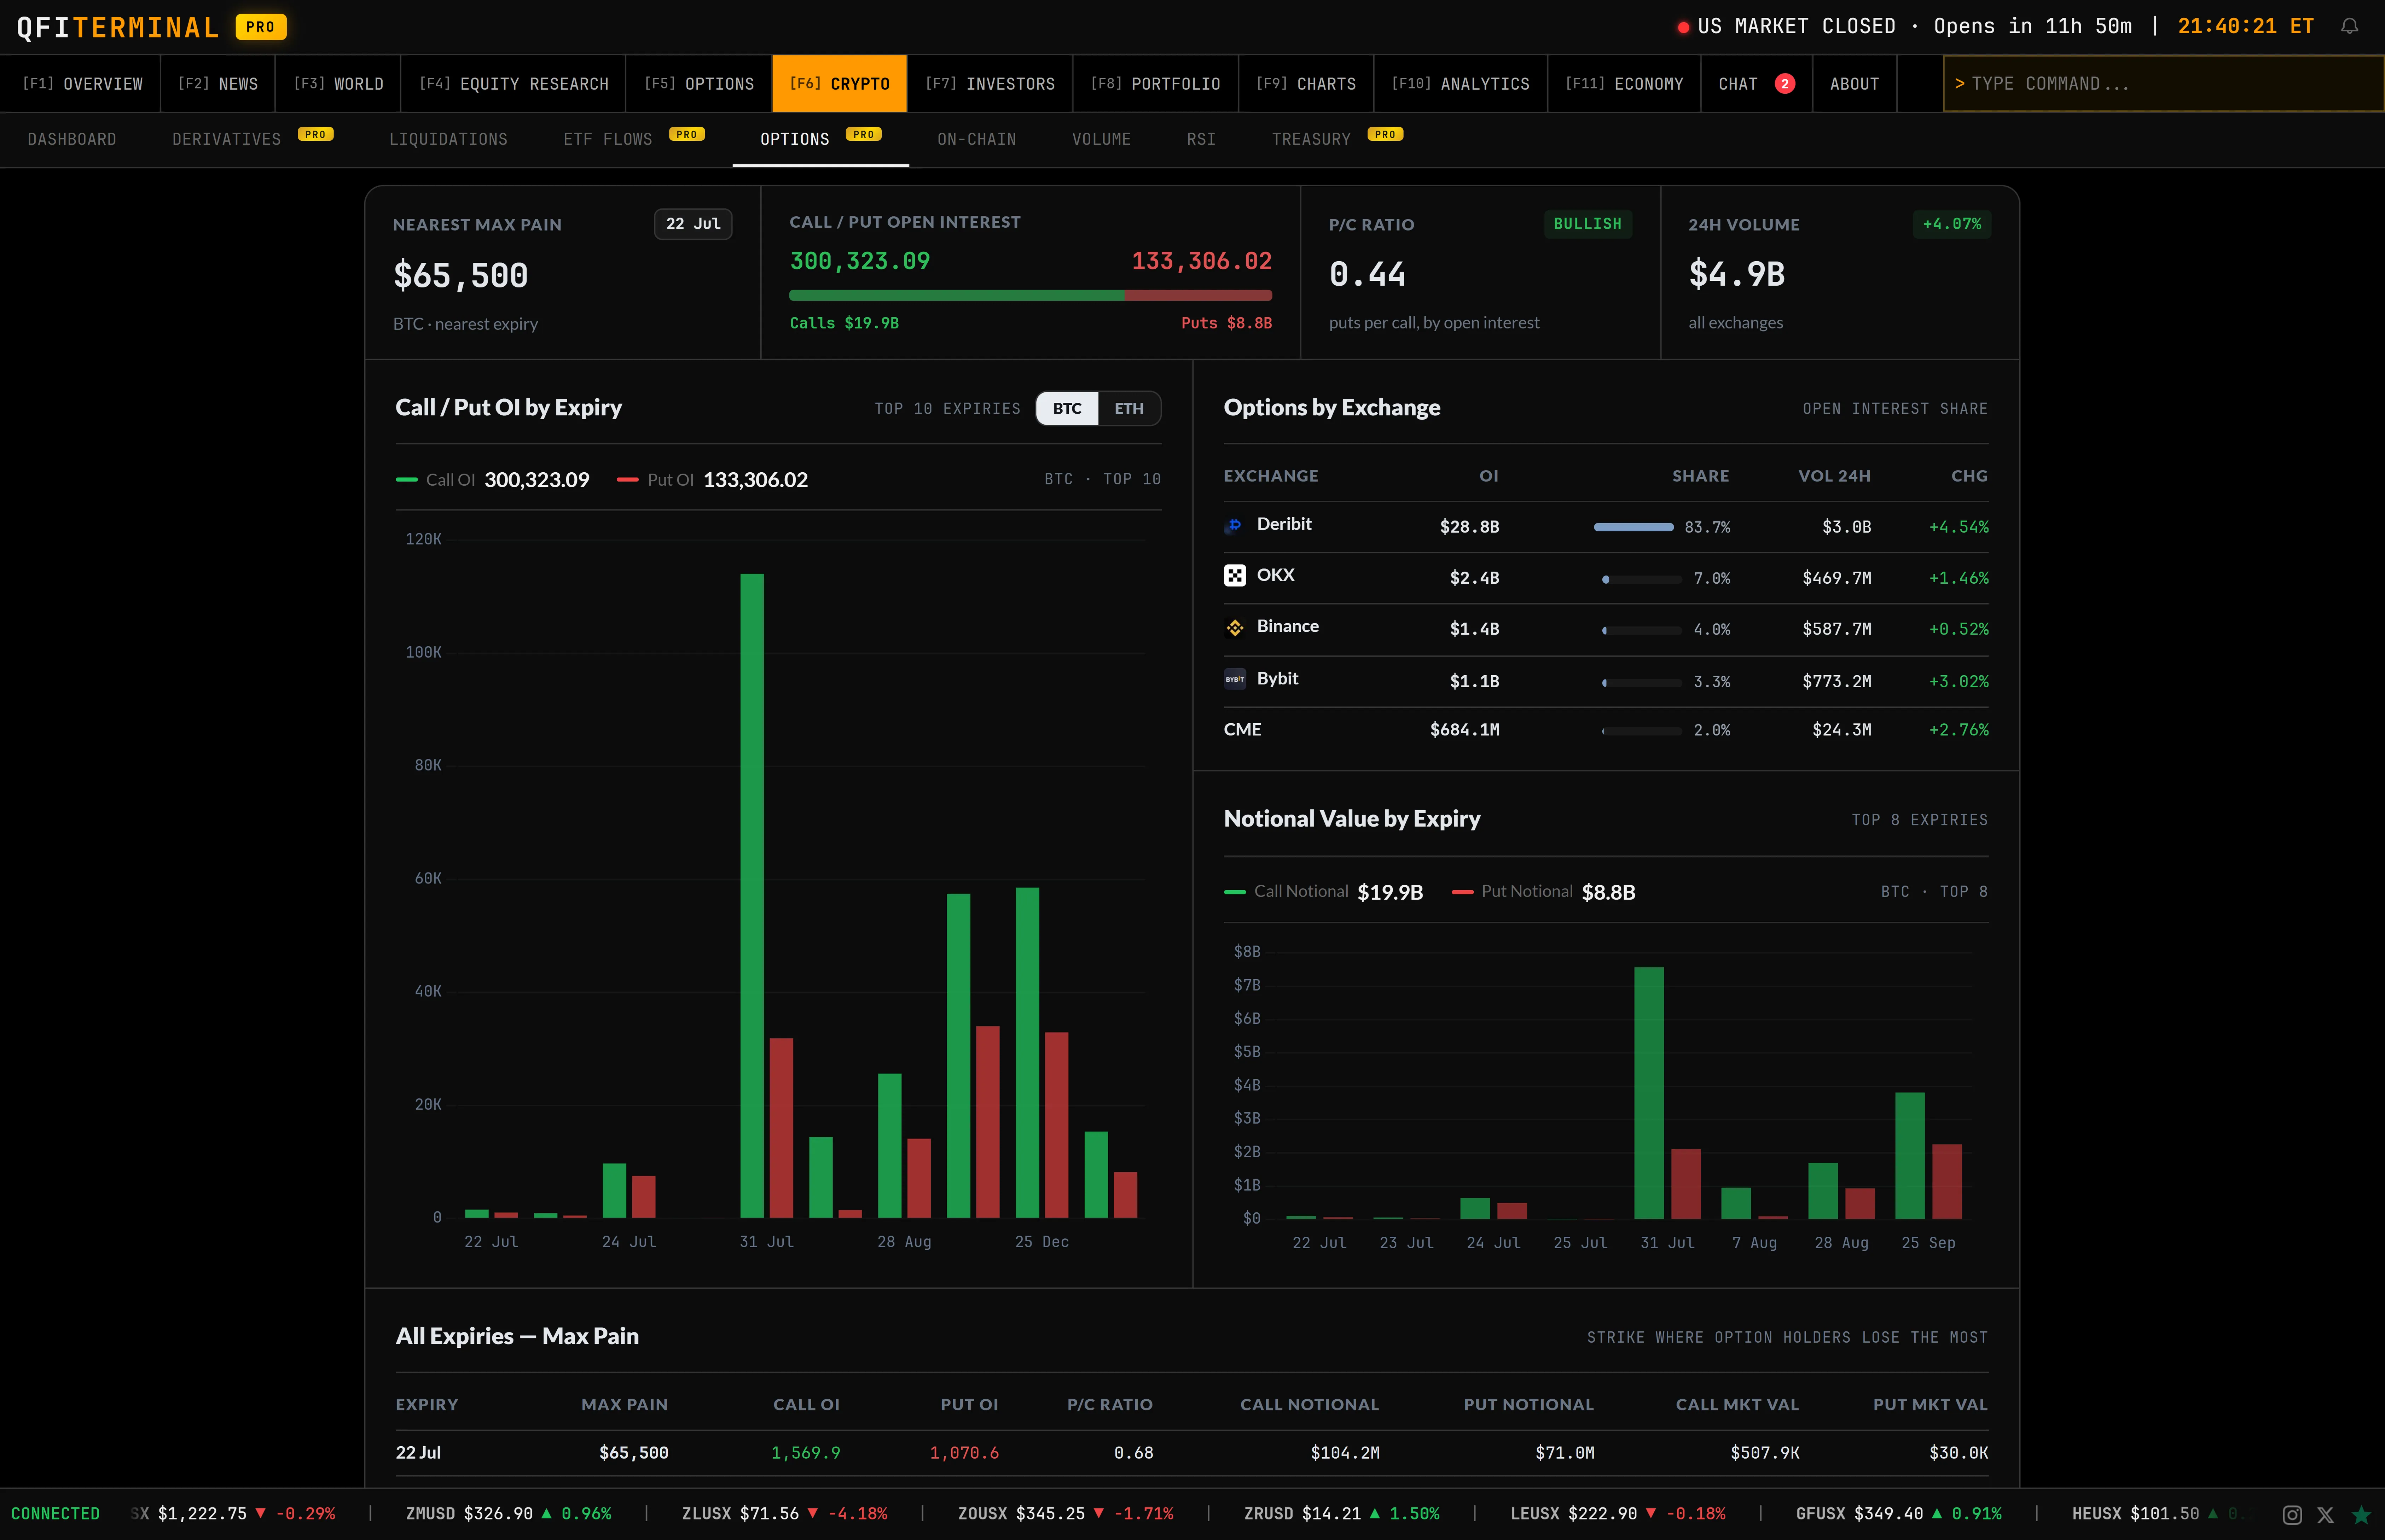Open the About tab
Viewport: 2385px width, 1540px height.
coord(1854,84)
